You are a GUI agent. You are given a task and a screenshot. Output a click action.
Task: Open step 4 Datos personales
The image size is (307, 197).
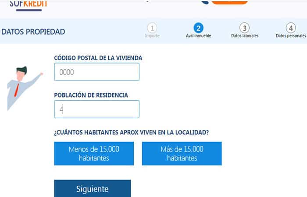[x=291, y=30]
